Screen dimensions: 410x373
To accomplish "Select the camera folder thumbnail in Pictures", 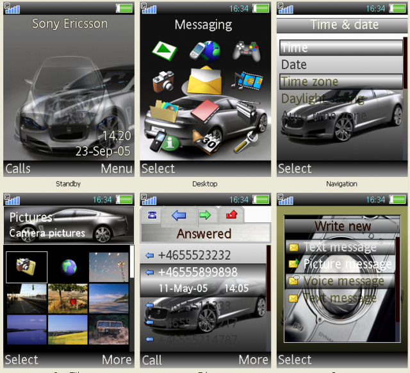I will [x=27, y=267].
